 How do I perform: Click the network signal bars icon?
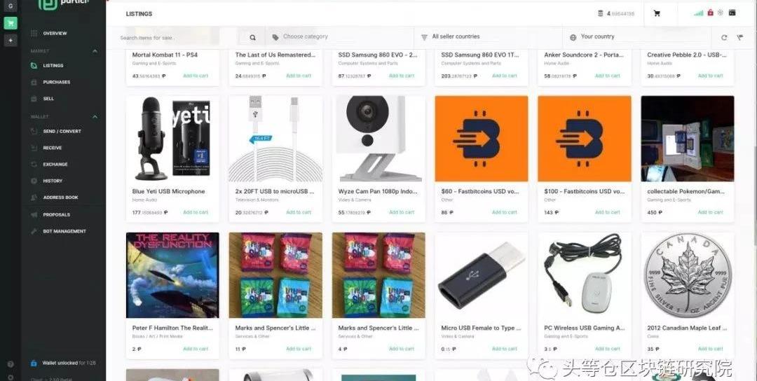coord(699,13)
